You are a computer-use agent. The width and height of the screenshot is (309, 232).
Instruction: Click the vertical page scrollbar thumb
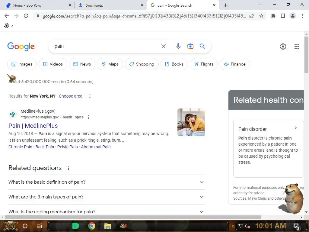point(306,55)
